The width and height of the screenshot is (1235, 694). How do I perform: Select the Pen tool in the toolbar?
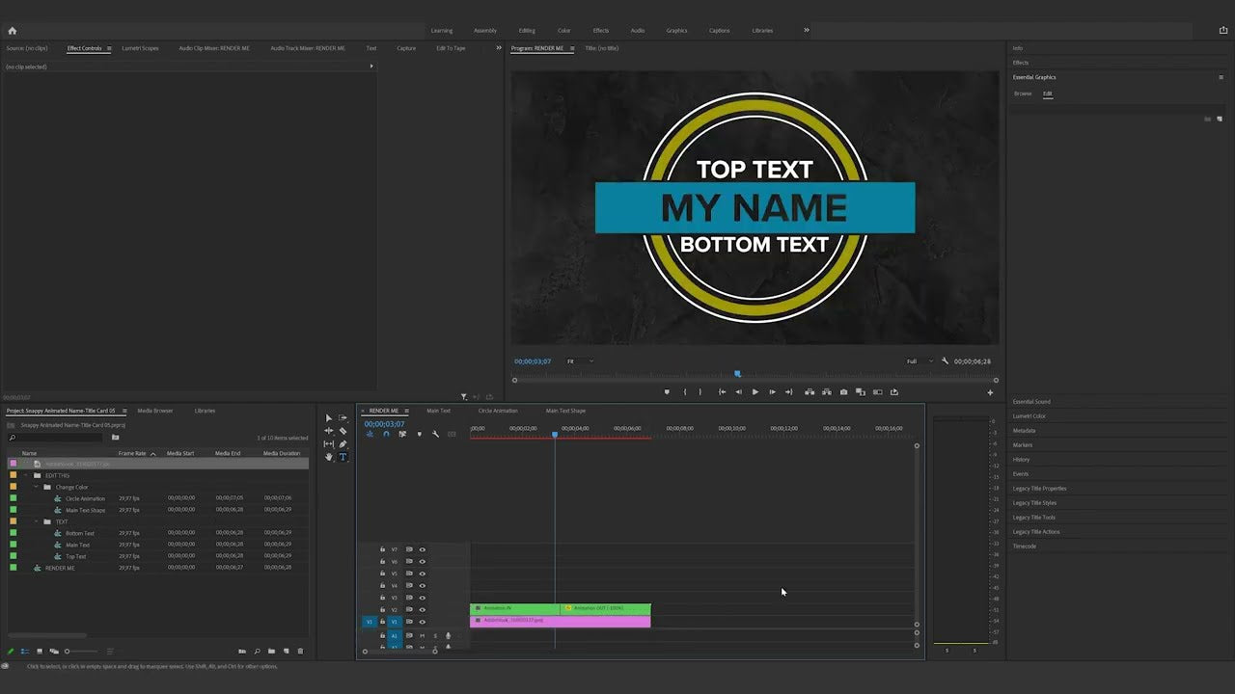[343, 443]
